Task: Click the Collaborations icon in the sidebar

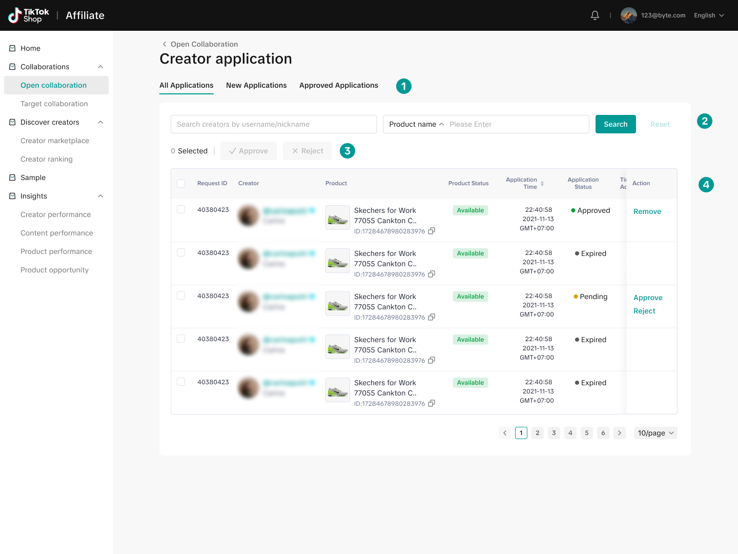Action: click(x=12, y=67)
